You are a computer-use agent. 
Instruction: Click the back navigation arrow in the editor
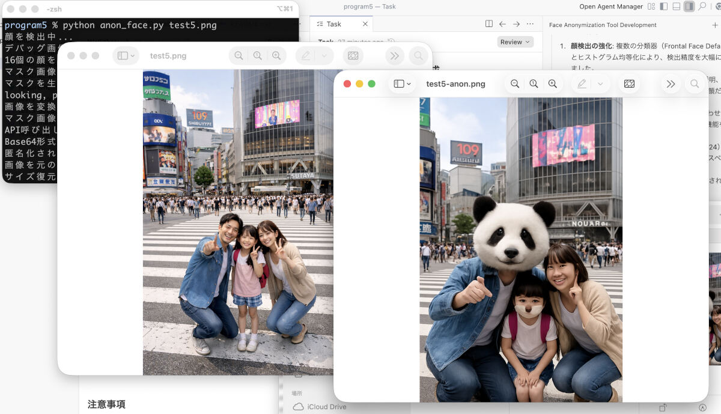[x=502, y=23]
